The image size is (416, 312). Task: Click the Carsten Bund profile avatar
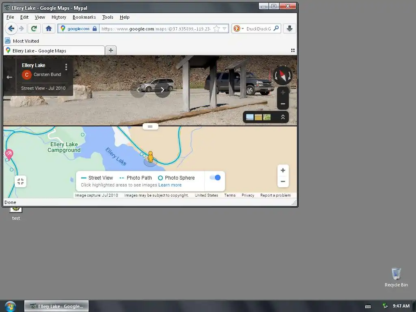click(x=26, y=75)
